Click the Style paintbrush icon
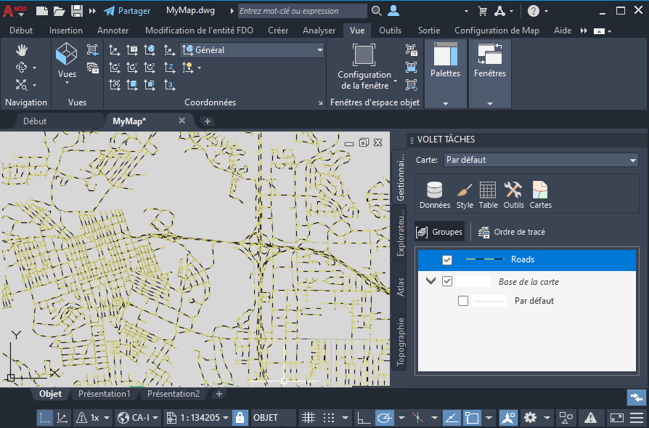649x428 pixels. (x=465, y=195)
